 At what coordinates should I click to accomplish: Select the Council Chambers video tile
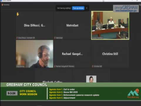coord(110,25)
